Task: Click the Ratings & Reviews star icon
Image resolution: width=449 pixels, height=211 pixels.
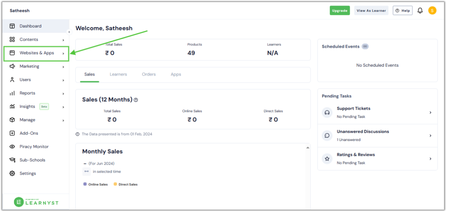Action: (x=327, y=159)
